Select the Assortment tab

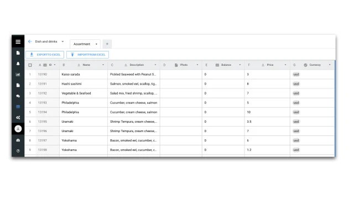click(85, 44)
